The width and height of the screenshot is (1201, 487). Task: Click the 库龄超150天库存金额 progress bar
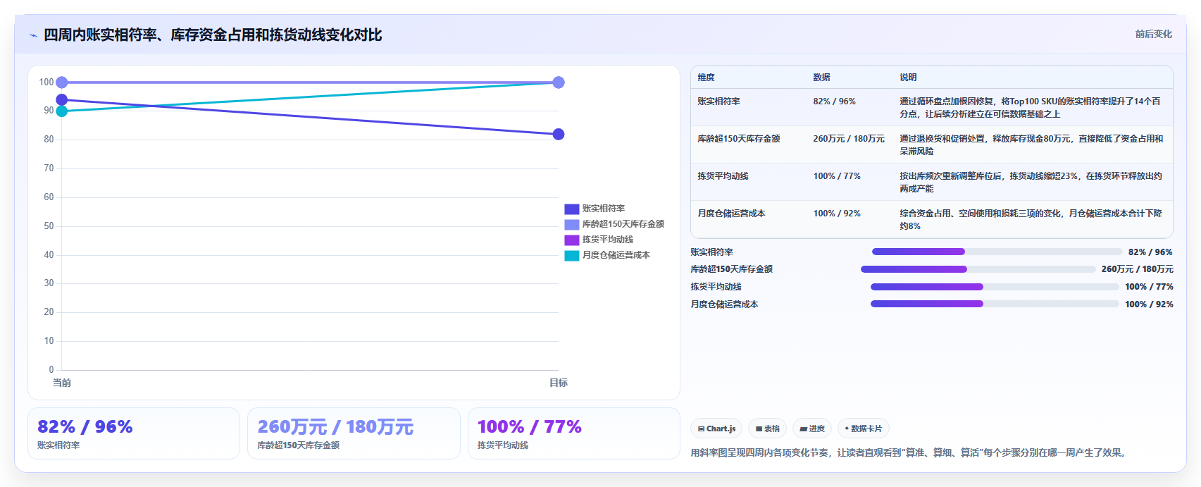coord(978,269)
